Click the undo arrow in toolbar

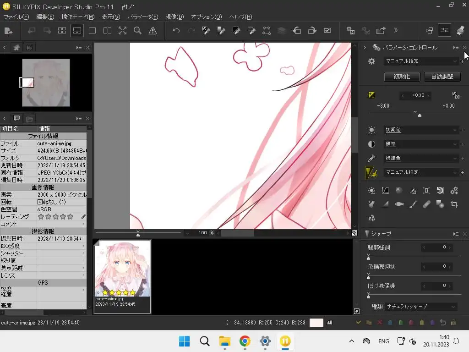click(x=176, y=31)
